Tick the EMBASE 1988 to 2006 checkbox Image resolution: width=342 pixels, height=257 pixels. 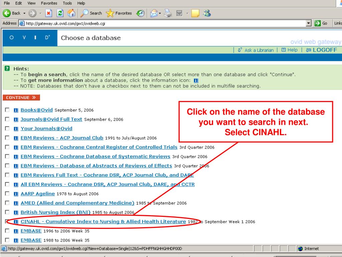pos(7,240)
